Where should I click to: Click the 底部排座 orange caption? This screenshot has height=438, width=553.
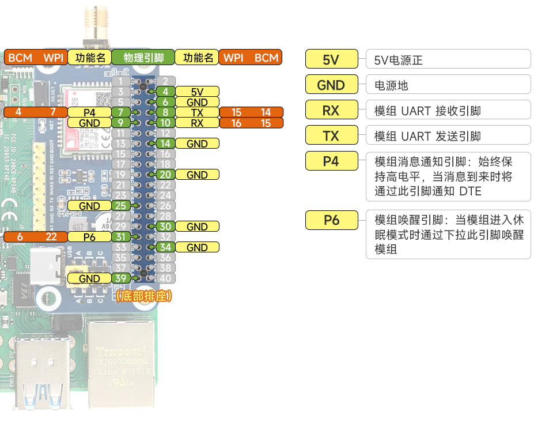click(144, 294)
